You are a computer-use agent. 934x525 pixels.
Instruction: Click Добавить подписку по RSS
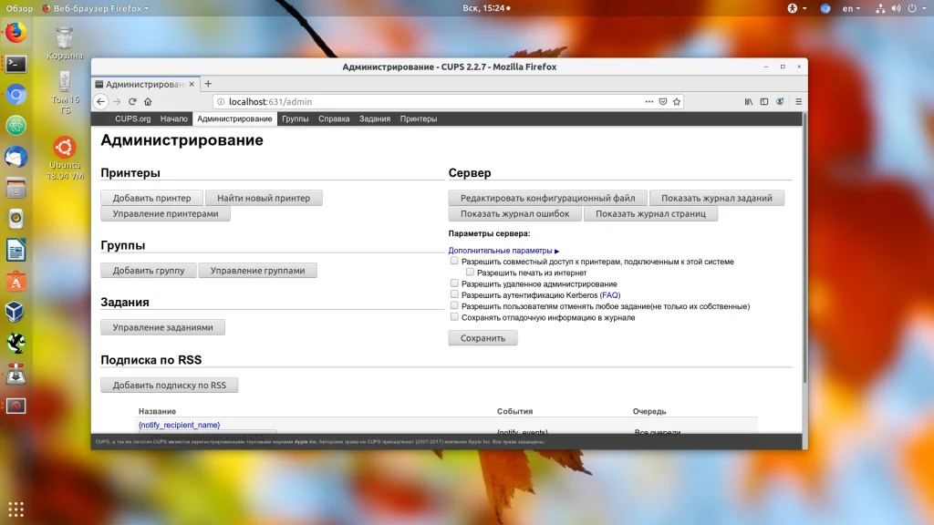click(170, 386)
